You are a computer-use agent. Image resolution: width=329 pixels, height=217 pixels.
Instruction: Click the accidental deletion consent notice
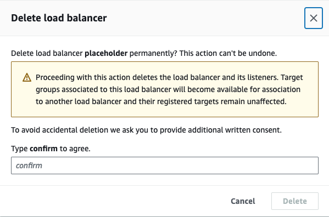pos(146,130)
